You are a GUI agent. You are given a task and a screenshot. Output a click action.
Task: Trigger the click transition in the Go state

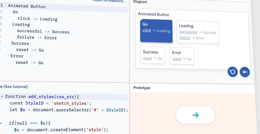(x=147, y=31)
